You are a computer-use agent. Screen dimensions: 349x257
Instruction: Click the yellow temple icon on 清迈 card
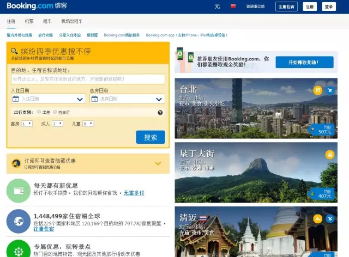click(317, 219)
